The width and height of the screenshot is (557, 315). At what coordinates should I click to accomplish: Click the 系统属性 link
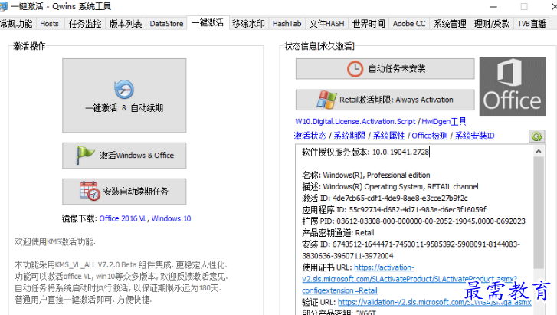click(388, 136)
